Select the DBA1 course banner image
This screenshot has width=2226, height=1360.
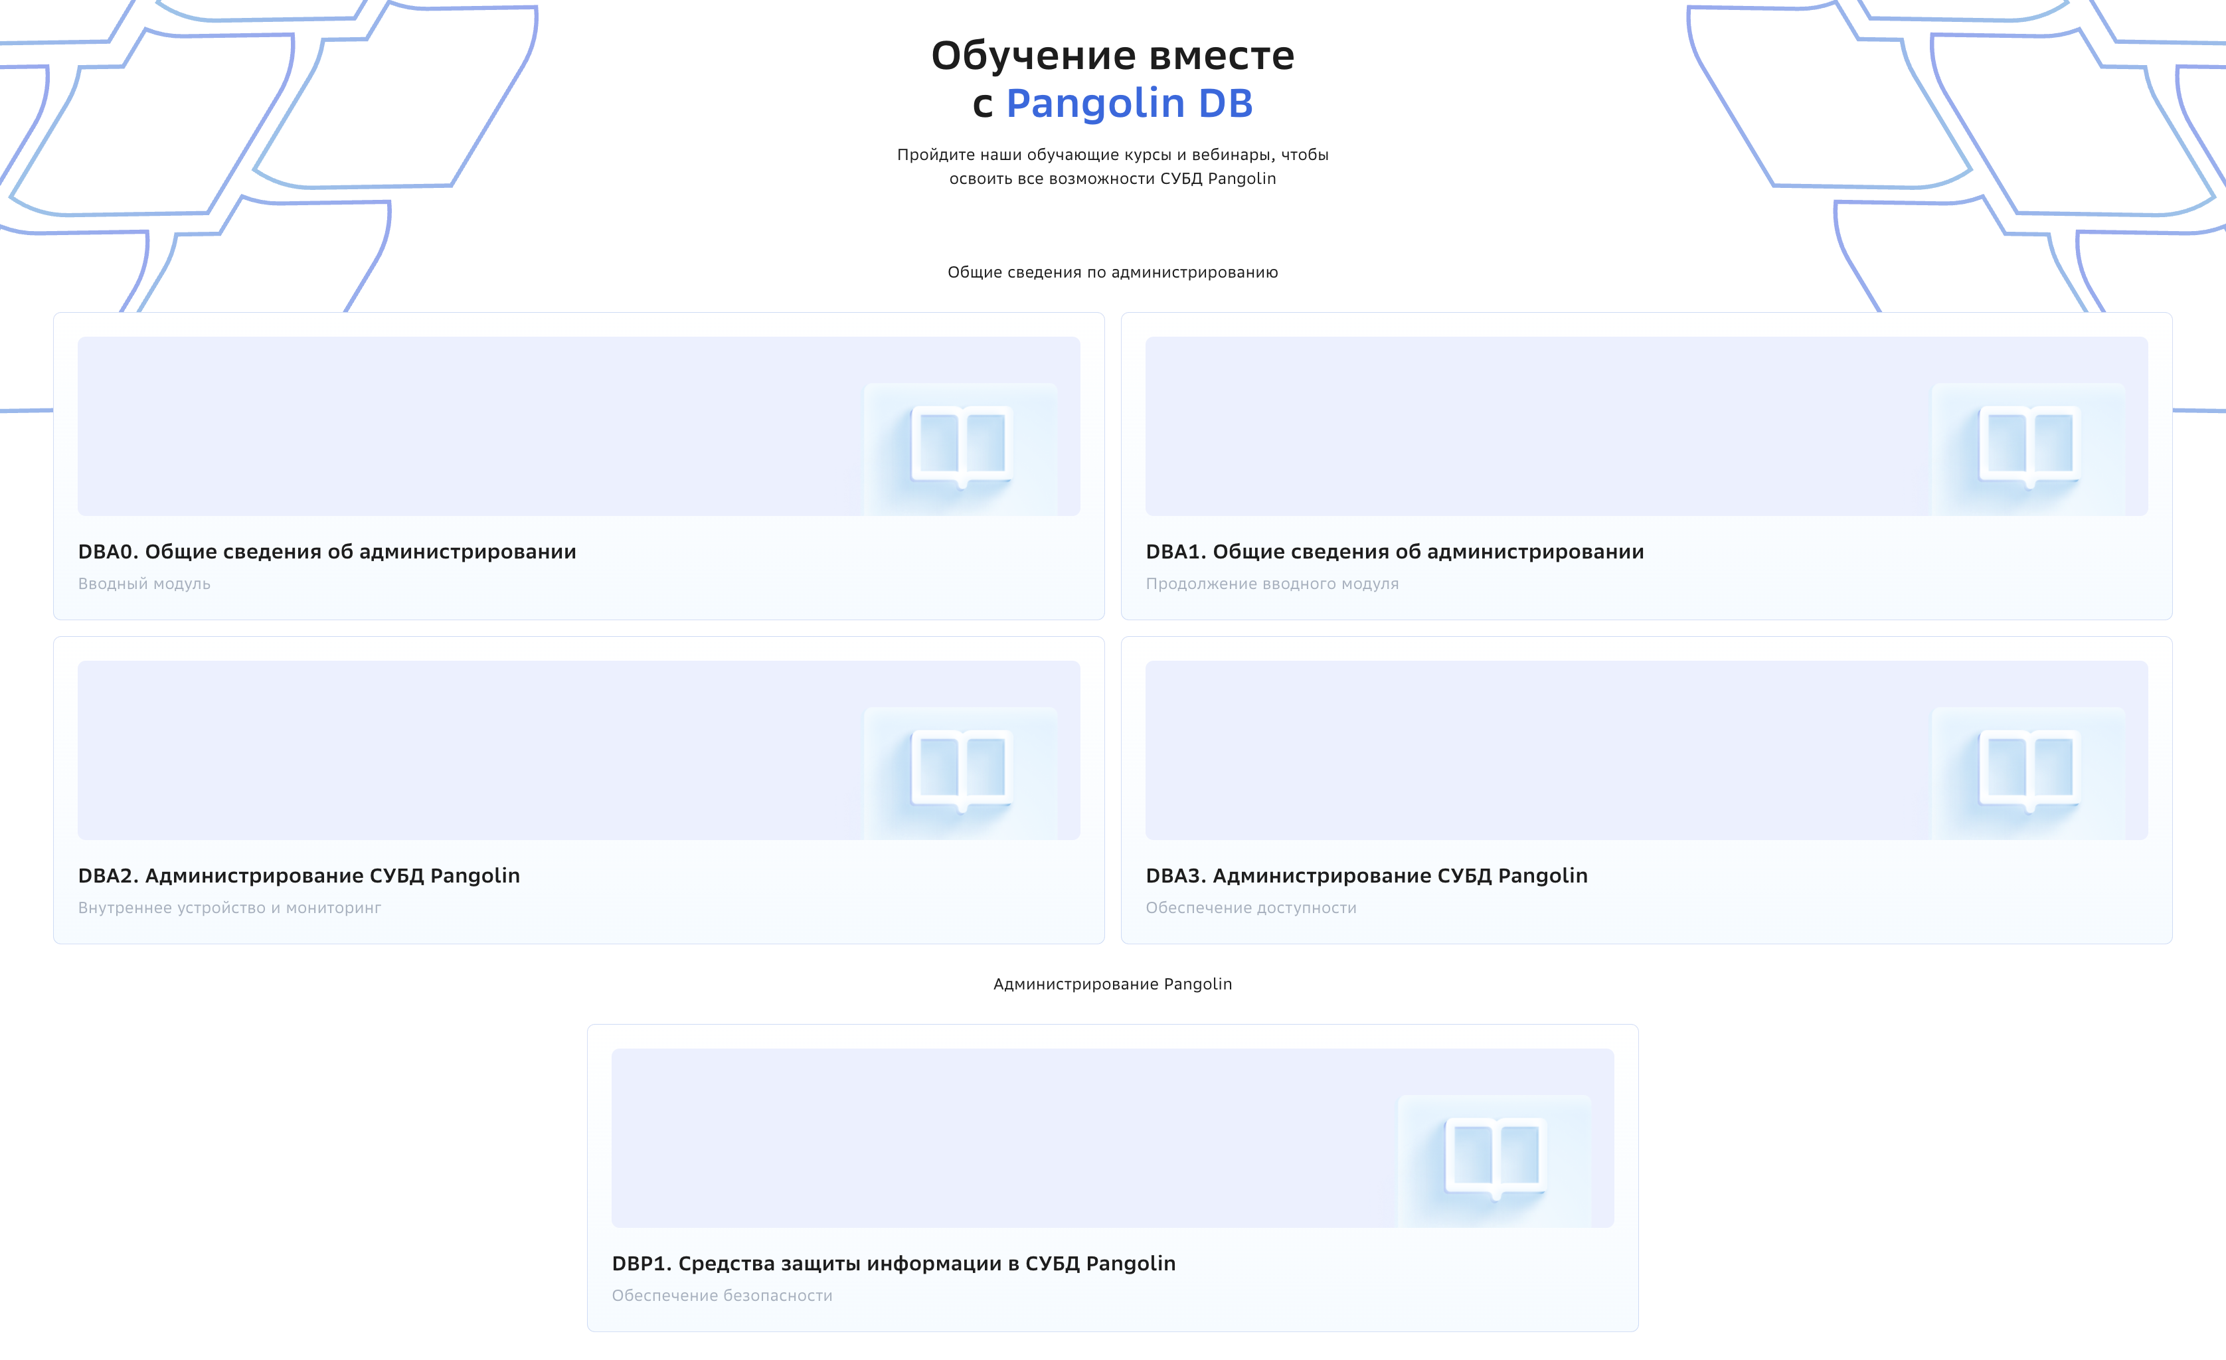[x=1647, y=426]
